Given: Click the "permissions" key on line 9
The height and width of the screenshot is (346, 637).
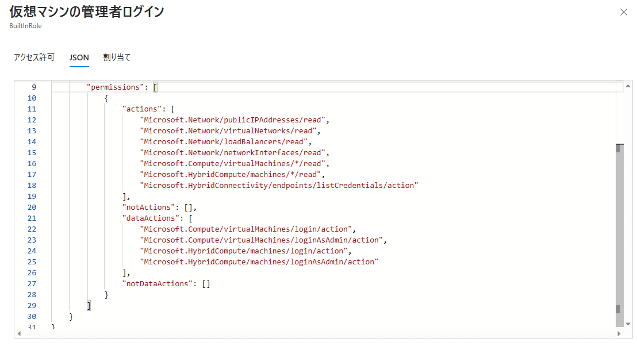Looking at the screenshot, I should pos(116,87).
